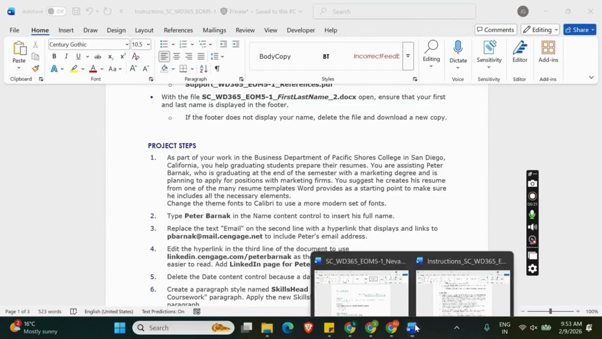This screenshot has width=602, height=339.
Task: Click the Increase Font Size icon
Action: tap(133, 69)
